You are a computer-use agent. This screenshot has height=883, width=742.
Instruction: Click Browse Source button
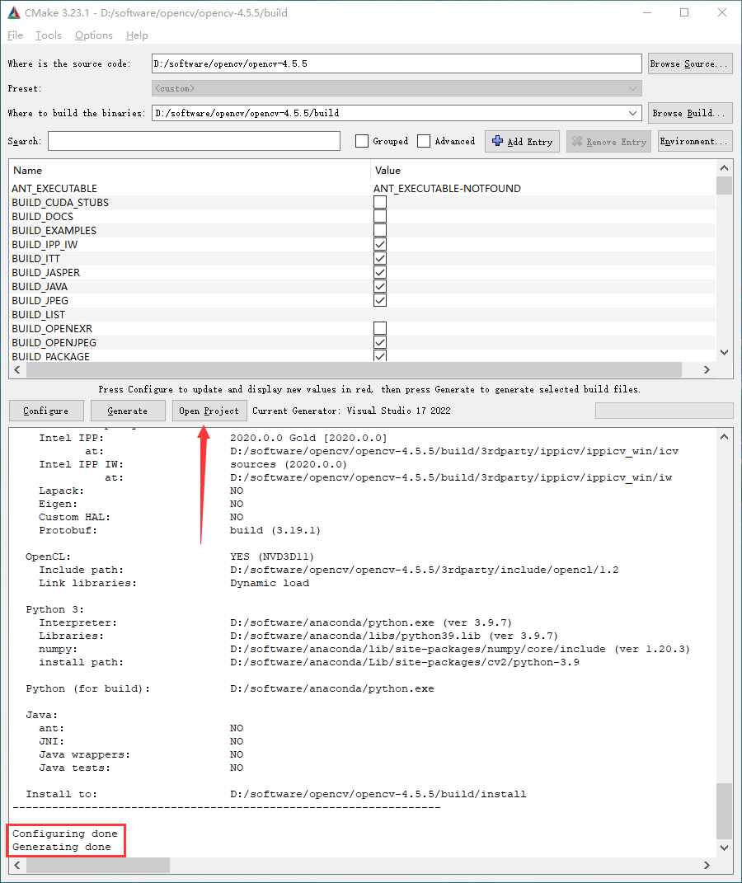[690, 63]
